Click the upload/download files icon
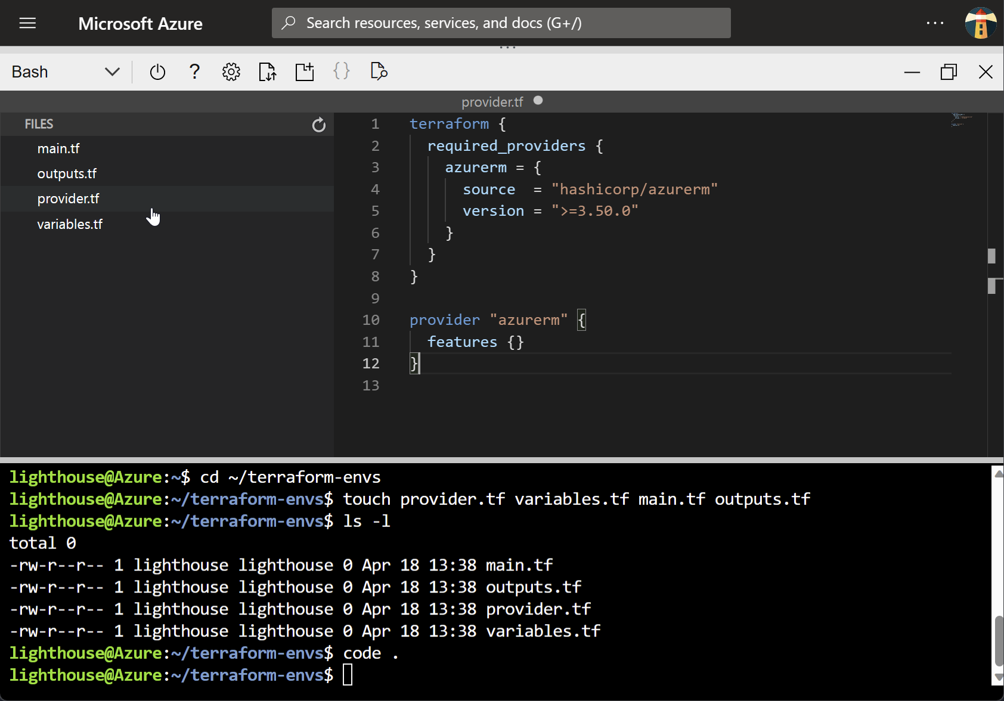 (x=268, y=72)
